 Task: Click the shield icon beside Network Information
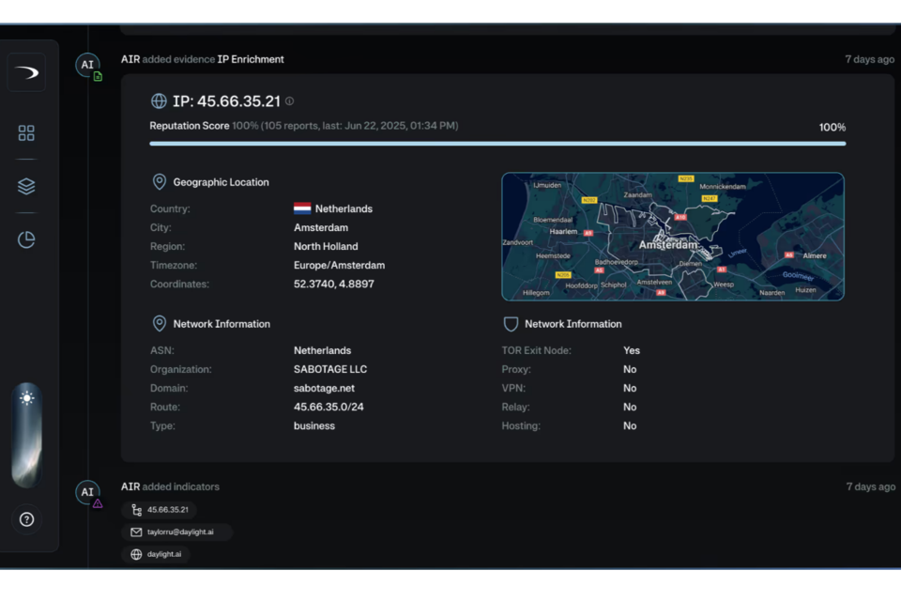511,324
